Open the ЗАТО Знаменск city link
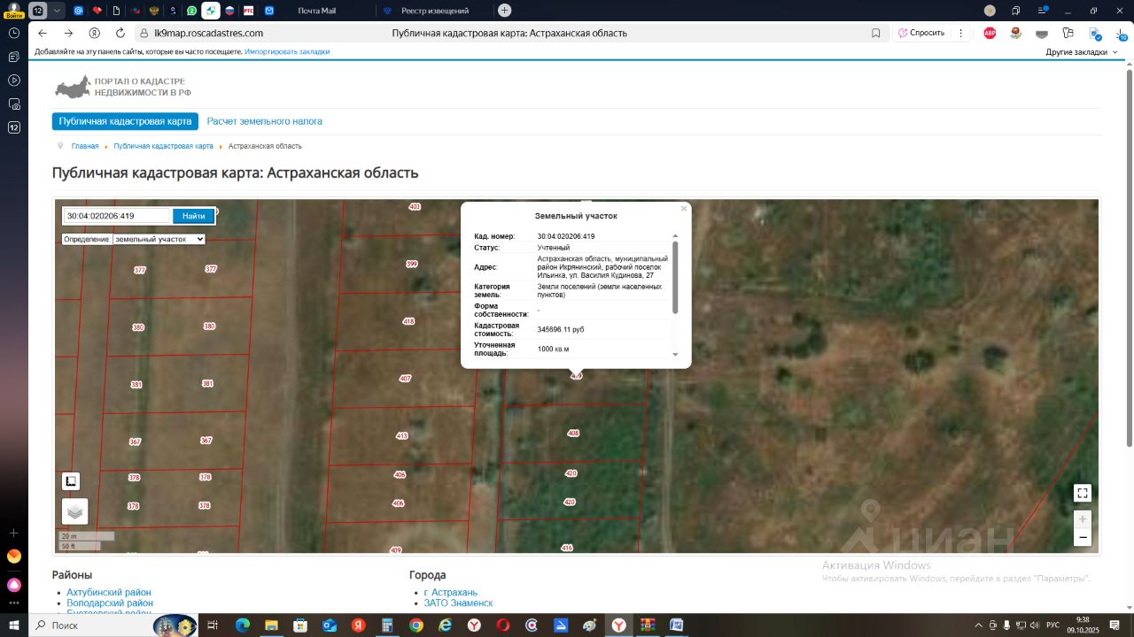The height and width of the screenshot is (637, 1134). coord(459,603)
